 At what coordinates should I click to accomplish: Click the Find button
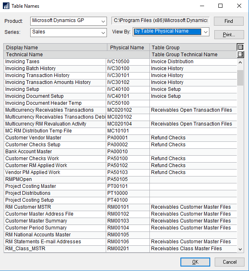coord(229,21)
